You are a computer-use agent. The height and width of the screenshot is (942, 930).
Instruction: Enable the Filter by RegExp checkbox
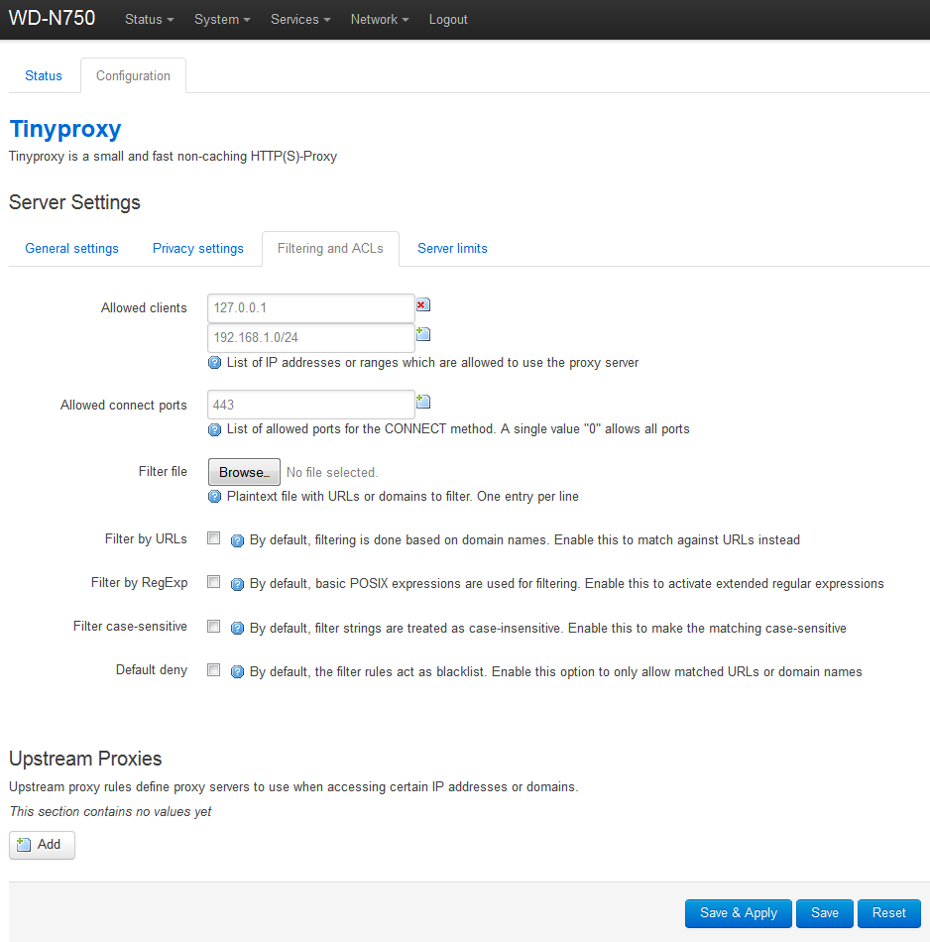click(x=213, y=582)
